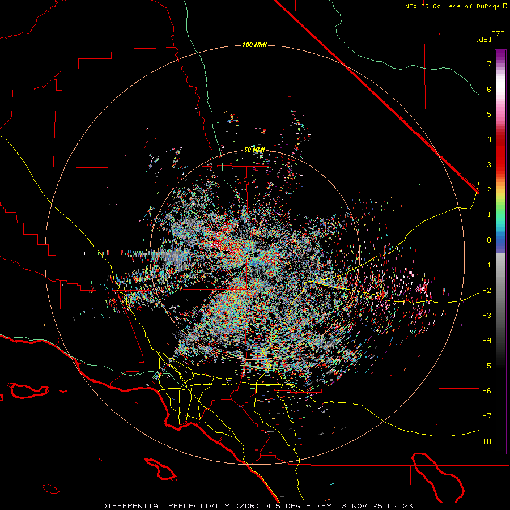Click the 50 NMI range ring label
The image size is (510, 510).
click(254, 150)
